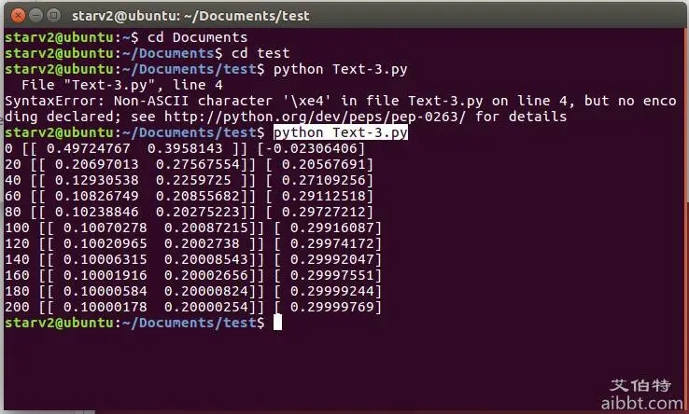This screenshot has height=414, width=689.
Task: Click the highlighted 'python Text-3.py' command
Action: pos(341,132)
